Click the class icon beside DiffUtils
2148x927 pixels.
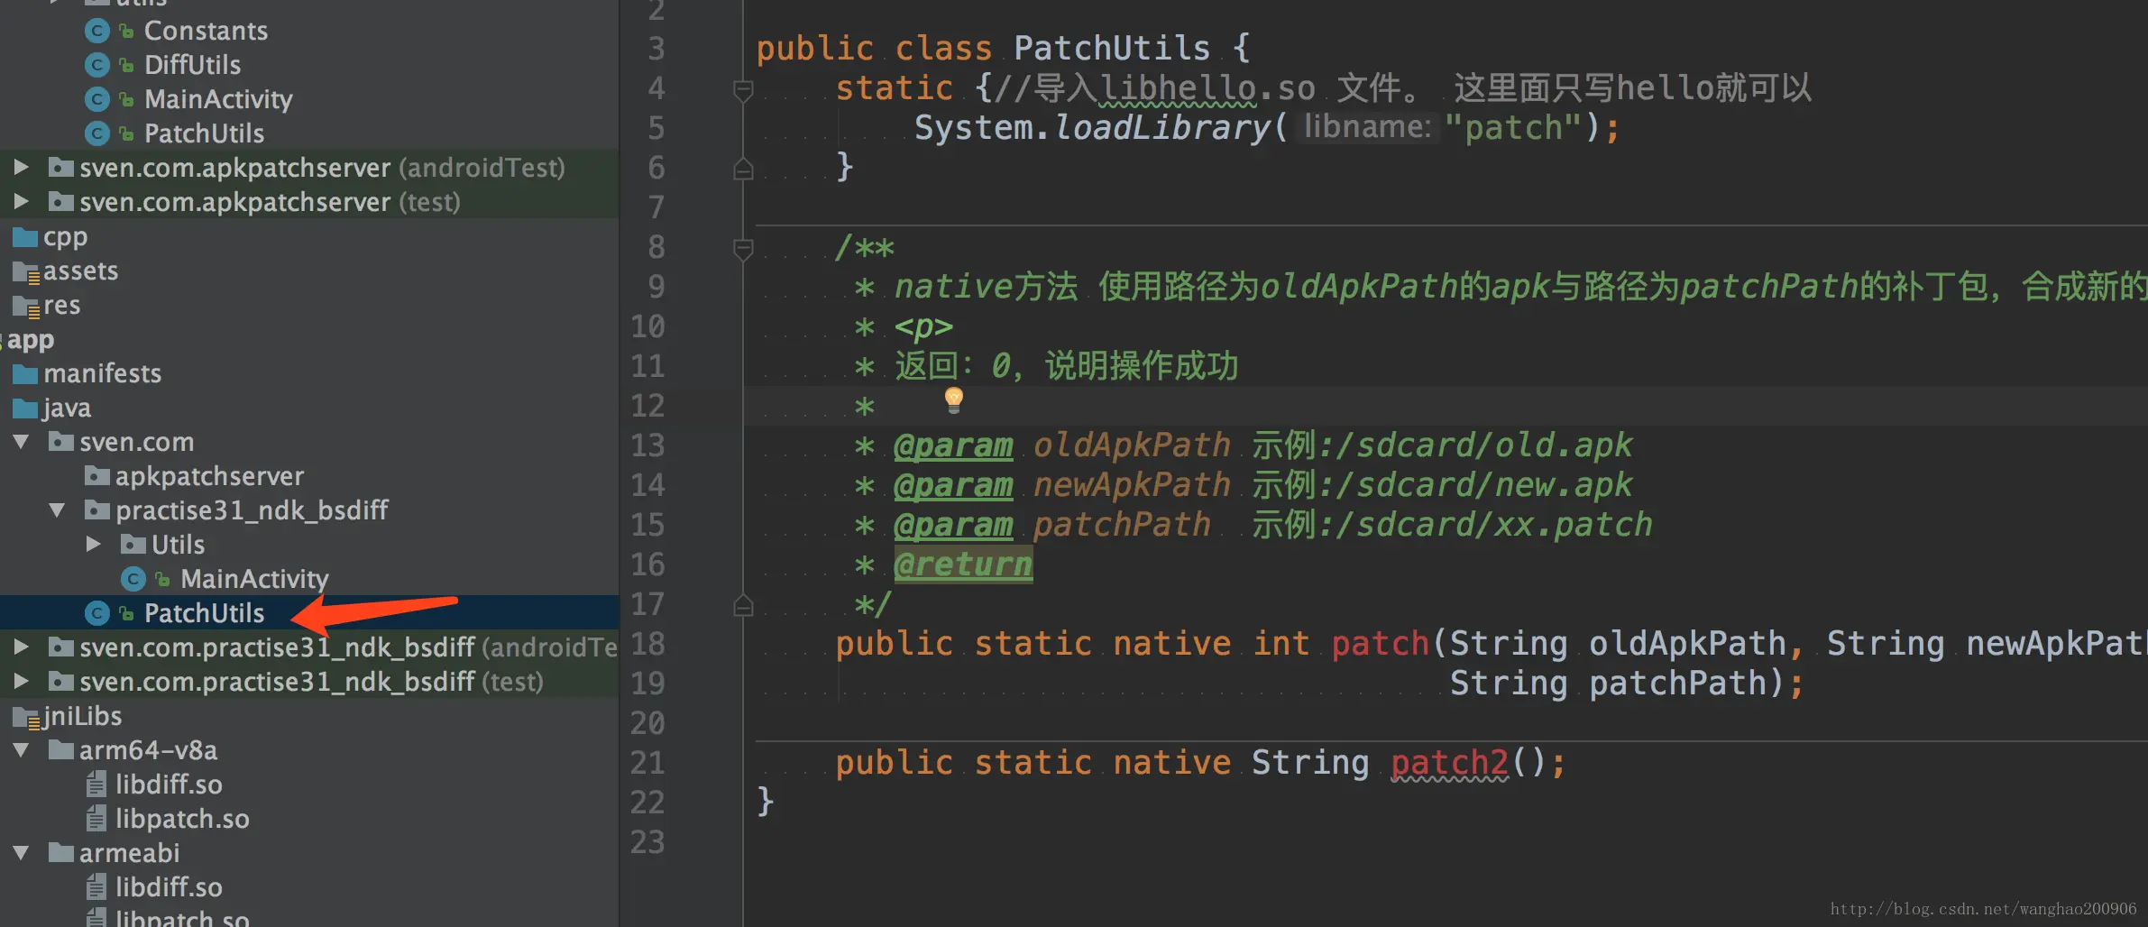tap(97, 65)
